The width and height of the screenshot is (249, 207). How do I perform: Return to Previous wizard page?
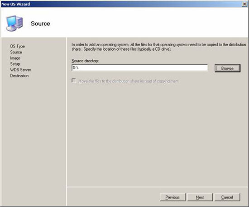(172, 197)
